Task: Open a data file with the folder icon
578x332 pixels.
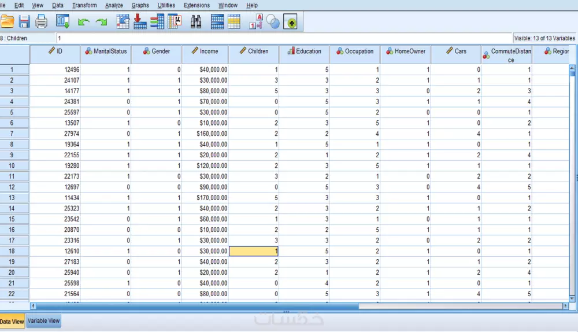Action: (x=8, y=22)
